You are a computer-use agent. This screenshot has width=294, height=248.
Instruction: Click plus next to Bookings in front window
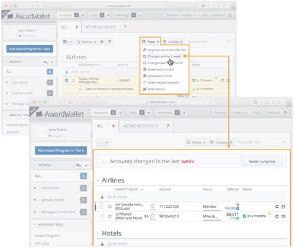point(184,112)
